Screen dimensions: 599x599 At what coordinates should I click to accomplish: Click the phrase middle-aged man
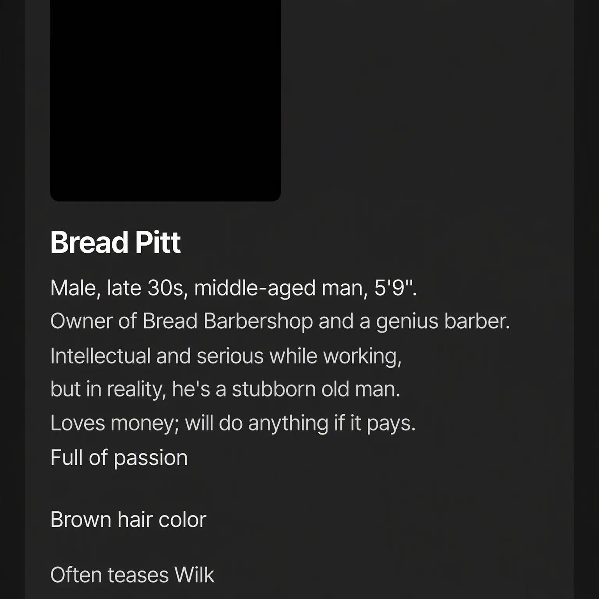281,288
